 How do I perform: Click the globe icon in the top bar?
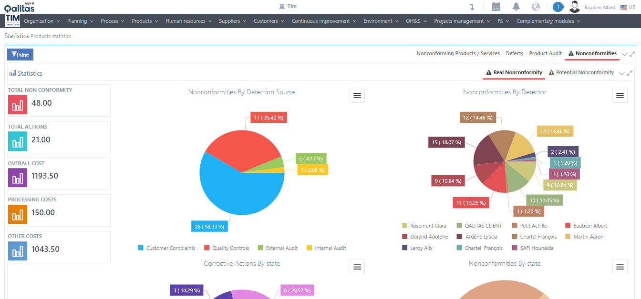click(536, 7)
